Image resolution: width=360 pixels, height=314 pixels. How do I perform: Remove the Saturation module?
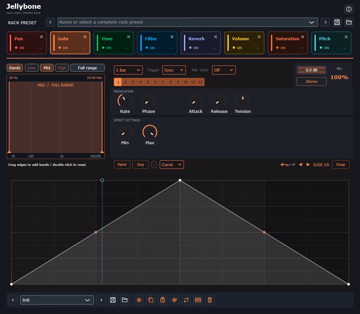[303, 37]
